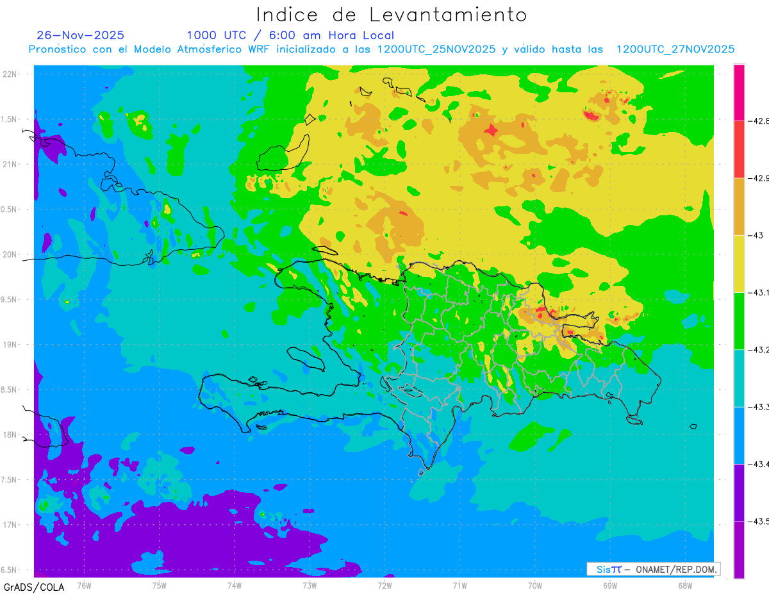
Task: Click the yellow legend swatch between -43 and -43.1
Action: (739, 263)
